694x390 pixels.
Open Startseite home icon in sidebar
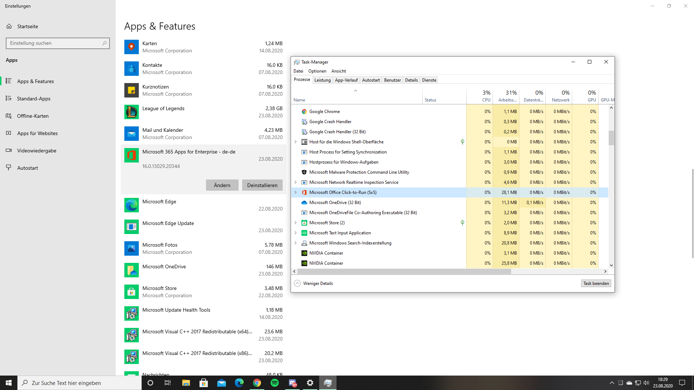tap(9, 26)
